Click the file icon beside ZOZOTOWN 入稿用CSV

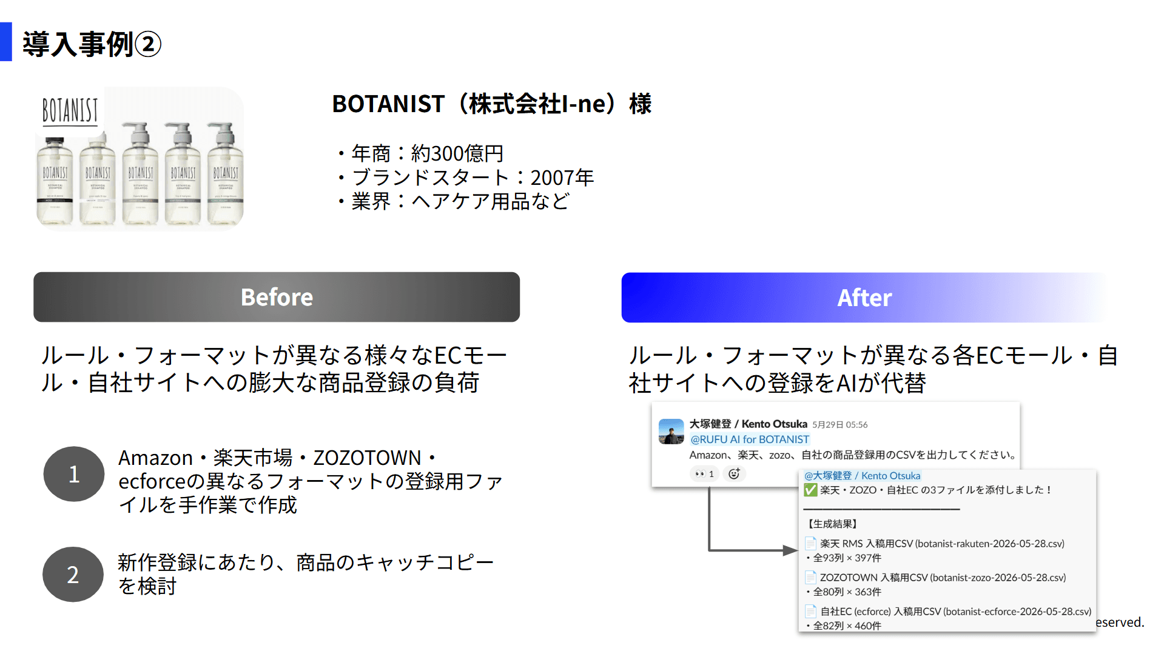point(810,578)
